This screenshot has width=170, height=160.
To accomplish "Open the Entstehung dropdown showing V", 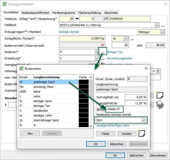I will click(97, 58).
